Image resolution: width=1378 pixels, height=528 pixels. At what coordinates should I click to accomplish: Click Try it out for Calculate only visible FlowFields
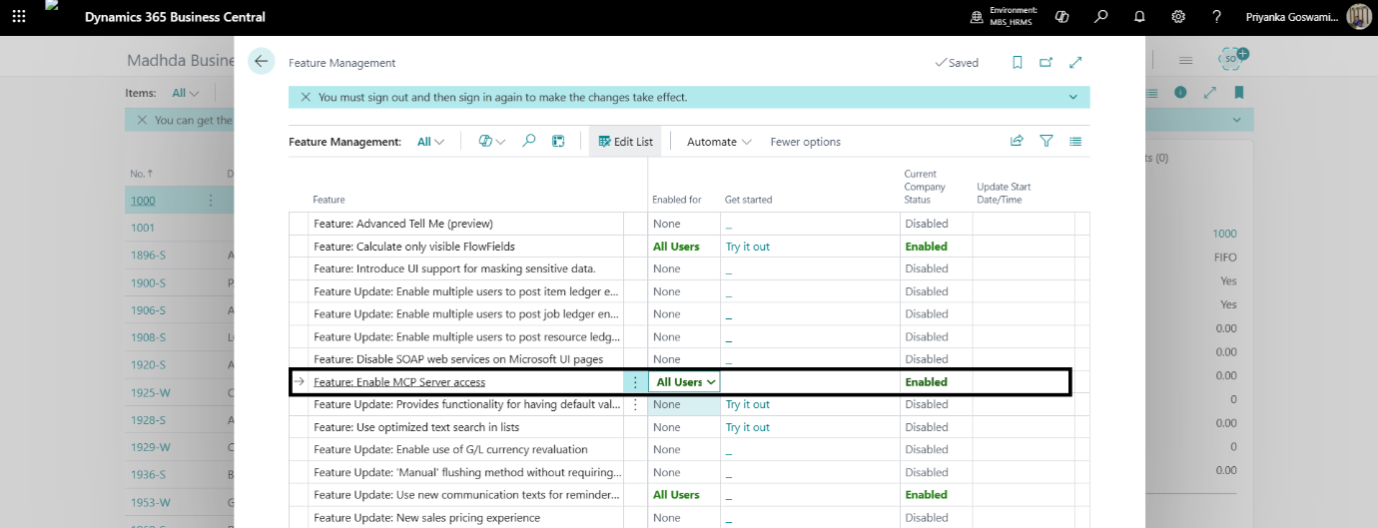pyautogui.click(x=748, y=247)
